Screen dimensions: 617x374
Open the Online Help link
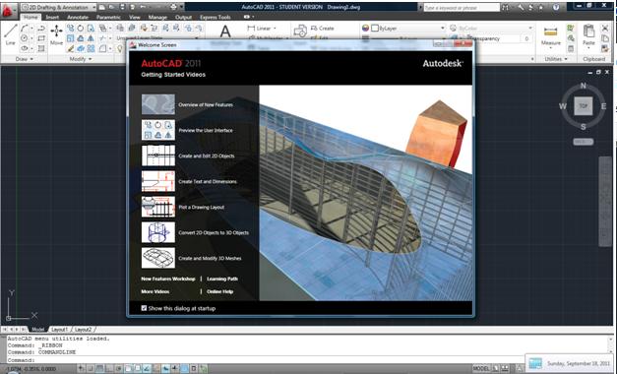(x=220, y=291)
